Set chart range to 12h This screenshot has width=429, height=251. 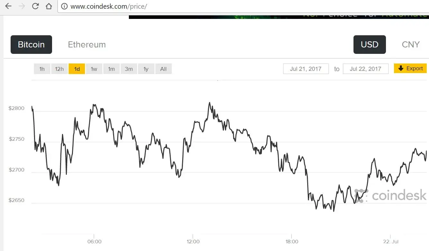(x=59, y=69)
